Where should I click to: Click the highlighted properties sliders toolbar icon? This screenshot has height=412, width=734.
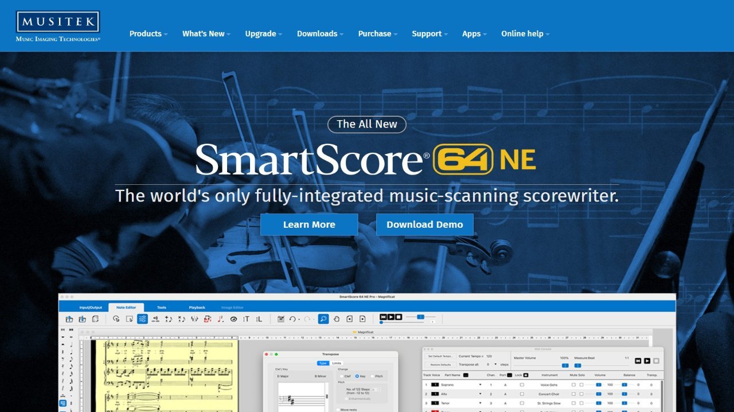coord(142,319)
